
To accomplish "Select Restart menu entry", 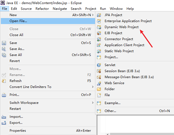I will pyautogui.click(x=48, y=109).
